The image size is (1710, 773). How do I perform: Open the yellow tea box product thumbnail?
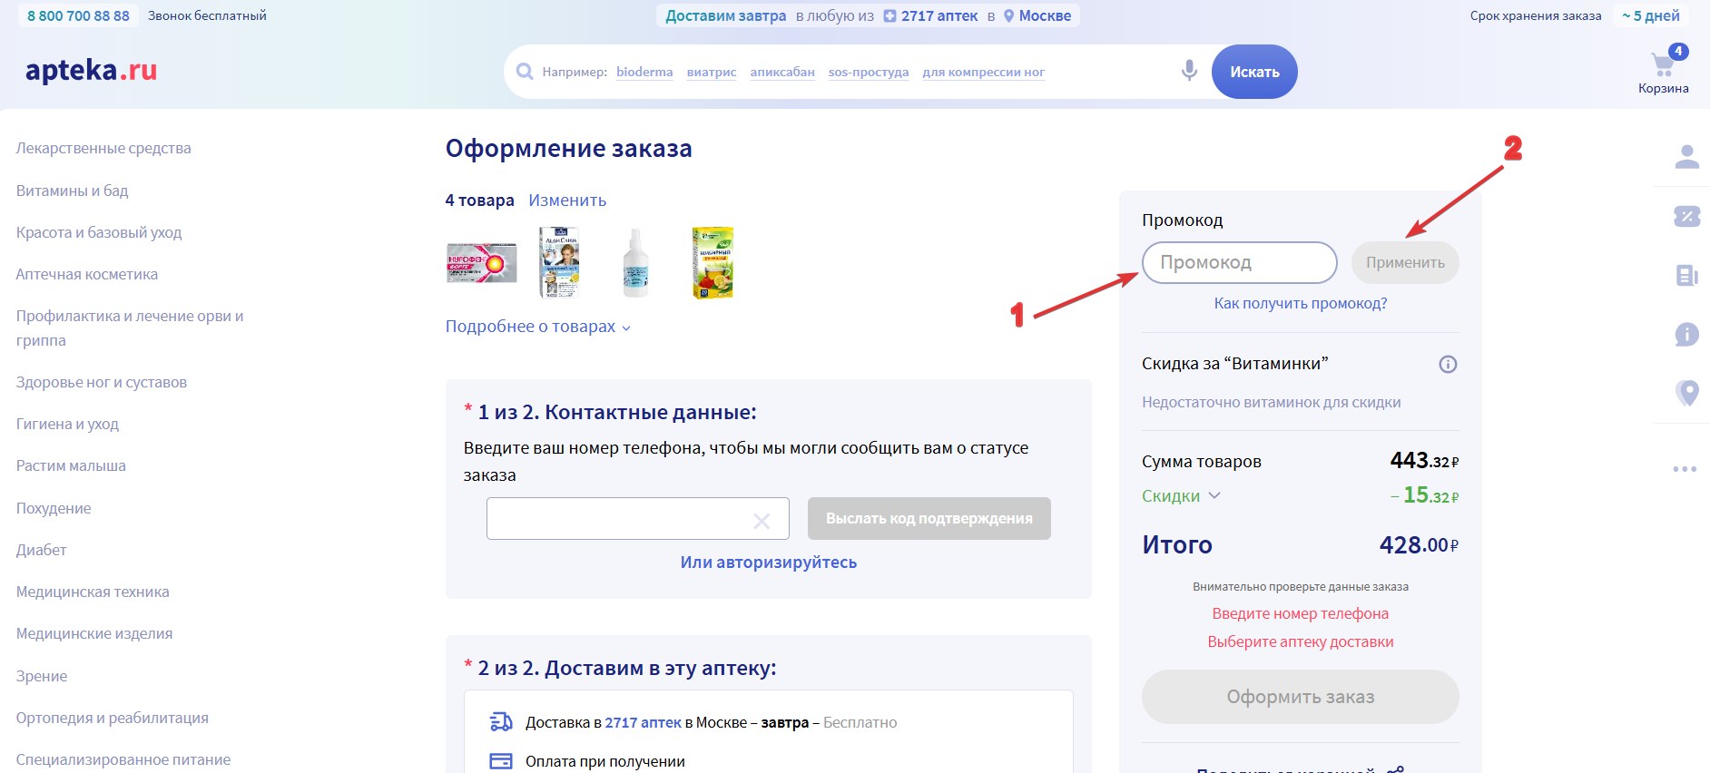click(712, 263)
